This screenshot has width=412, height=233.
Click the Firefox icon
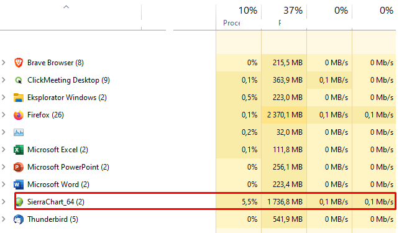pyautogui.click(x=19, y=115)
